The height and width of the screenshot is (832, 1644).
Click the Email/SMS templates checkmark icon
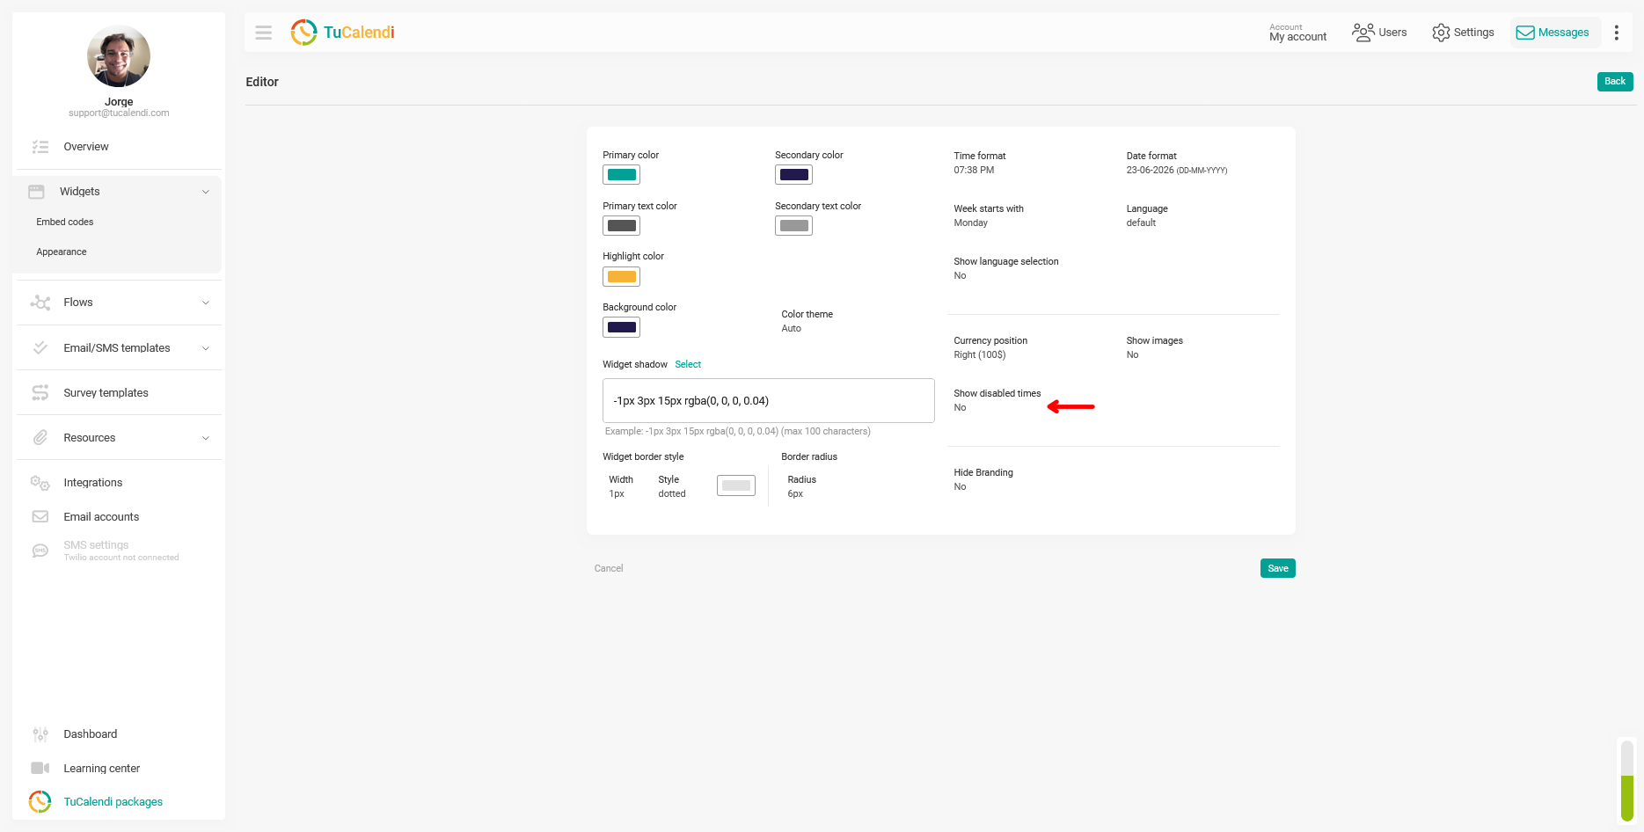click(x=40, y=348)
